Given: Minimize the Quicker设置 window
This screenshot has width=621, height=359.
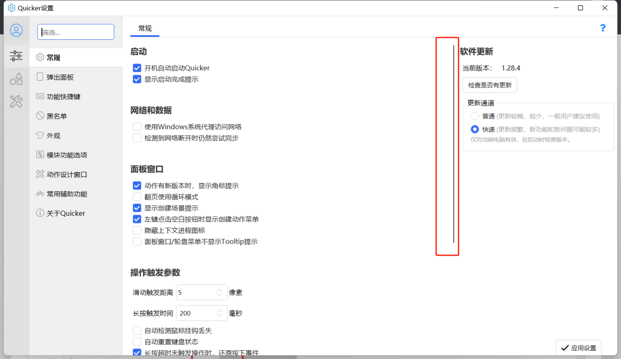Looking at the screenshot, I should 557,8.
